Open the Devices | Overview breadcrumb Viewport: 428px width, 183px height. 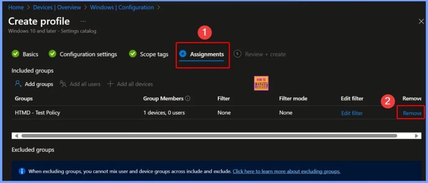point(57,8)
